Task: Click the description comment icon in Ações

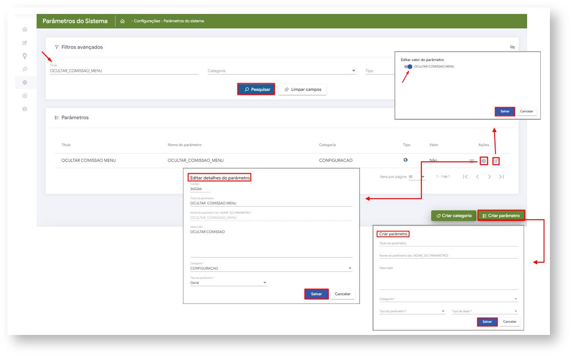Action: tap(472, 161)
